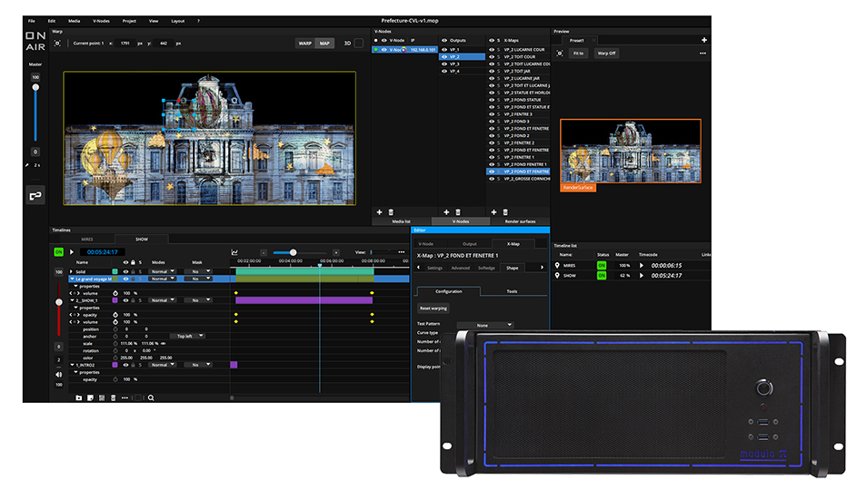Click the link icon in left sidebar
The image size is (867, 490).
tap(35, 195)
